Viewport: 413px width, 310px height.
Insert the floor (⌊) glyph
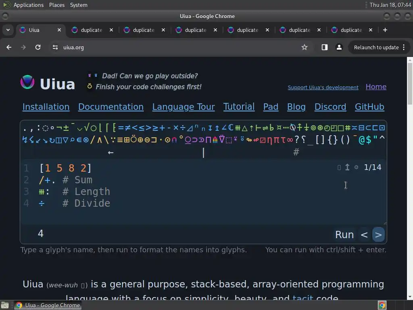coord(100,128)
